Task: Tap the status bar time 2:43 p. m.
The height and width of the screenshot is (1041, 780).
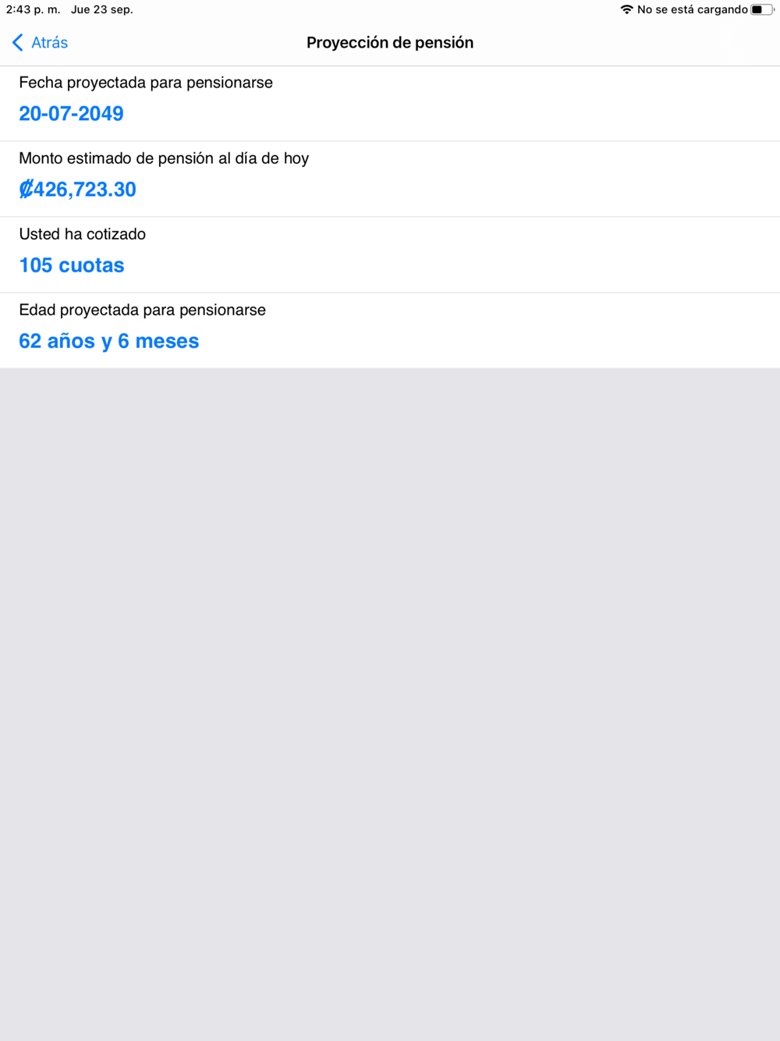Action: [33, 9]
